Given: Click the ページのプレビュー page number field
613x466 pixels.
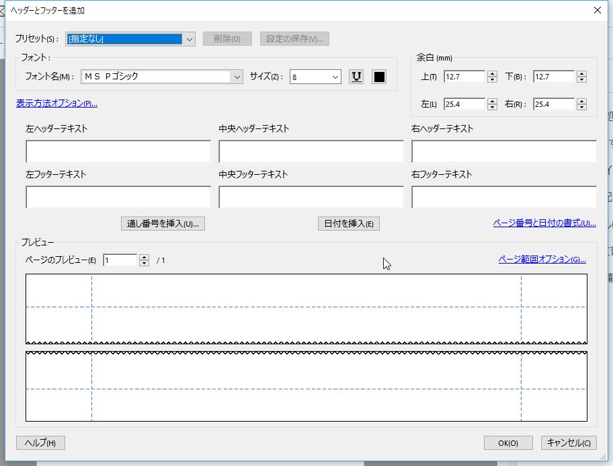Looking at the screenshot, I should 120,260.
